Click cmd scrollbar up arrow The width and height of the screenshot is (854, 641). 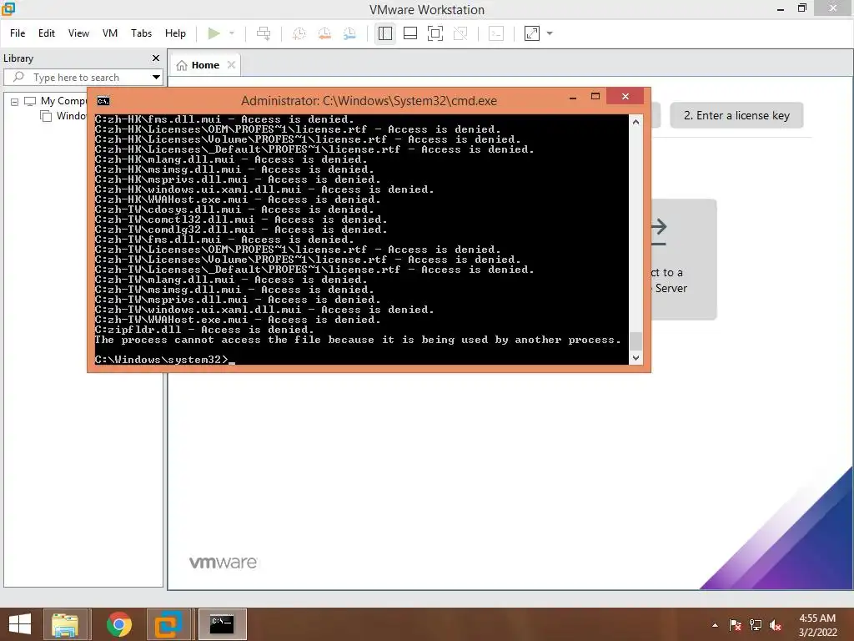point(635,122)
